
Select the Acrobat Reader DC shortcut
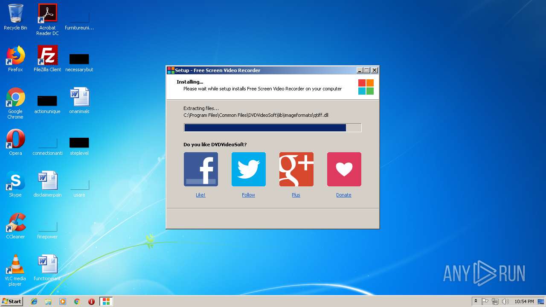47,20
